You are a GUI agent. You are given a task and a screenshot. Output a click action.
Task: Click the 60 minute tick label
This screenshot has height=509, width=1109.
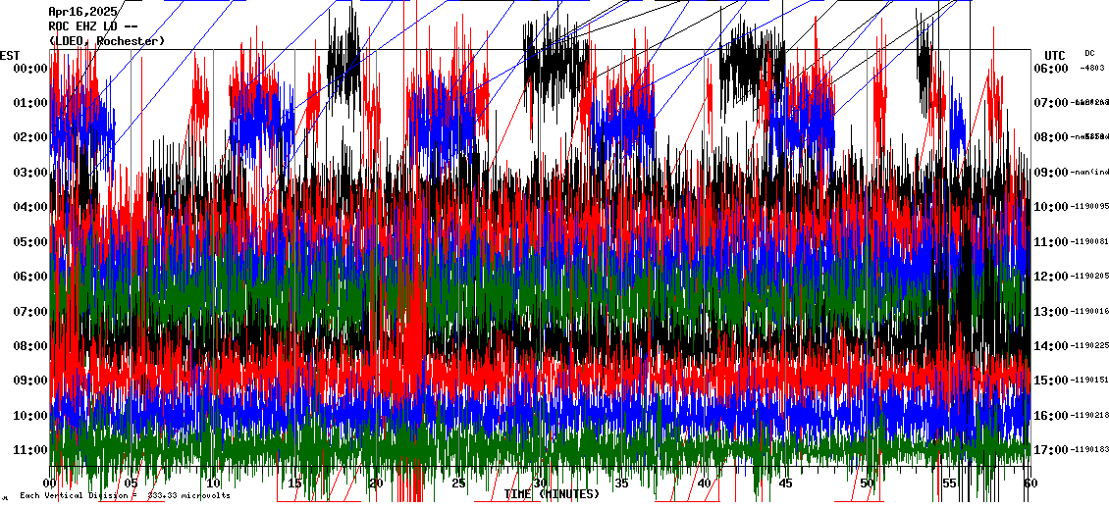tap(1029, 484)
